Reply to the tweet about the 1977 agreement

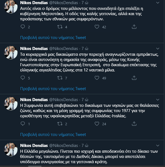coord(23,124)
